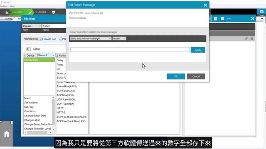Switch to the 4 Upload step tab
The image size is (266, 149).
coord(41,12)
